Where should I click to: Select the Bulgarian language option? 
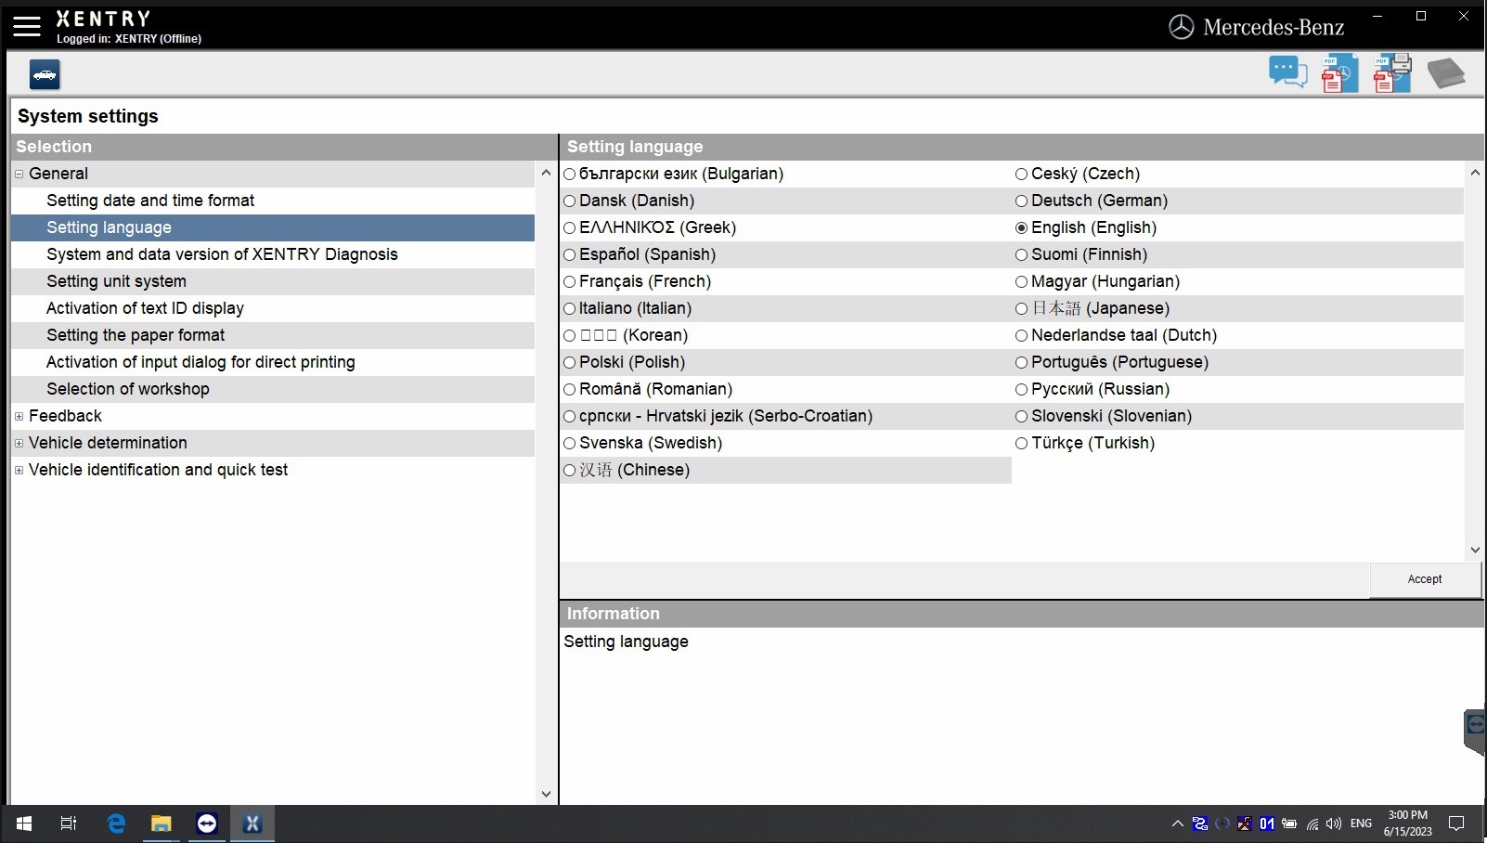(570, 174)
